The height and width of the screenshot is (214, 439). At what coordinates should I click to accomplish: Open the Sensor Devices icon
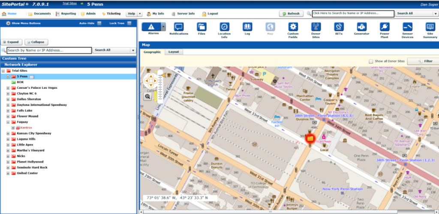point(407,27)
